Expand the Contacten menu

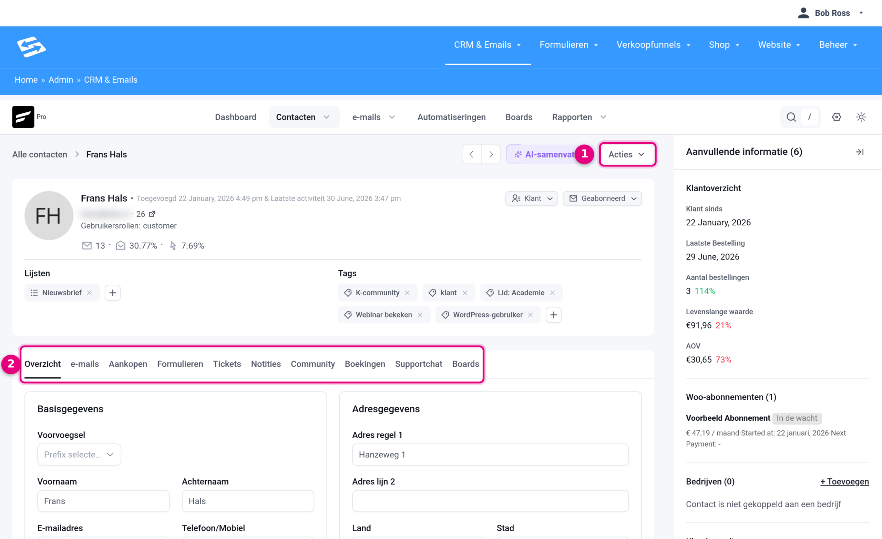tap(304, 117)
